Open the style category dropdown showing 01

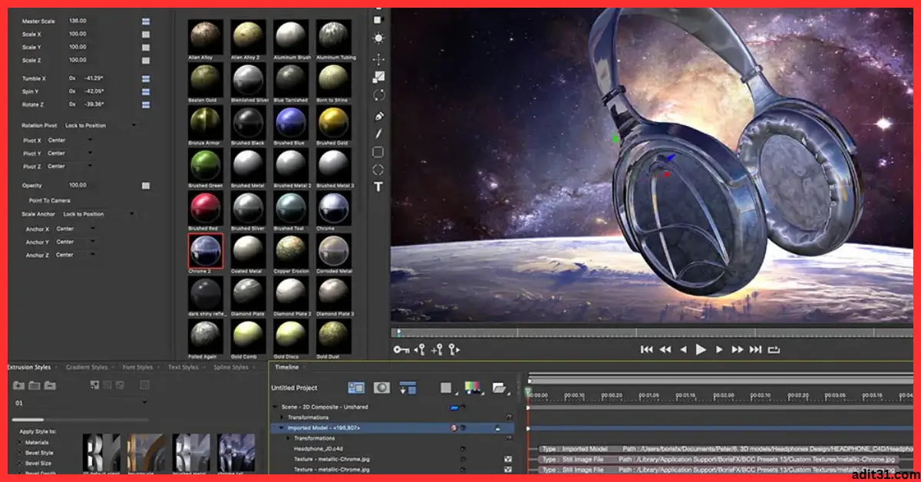81,402
